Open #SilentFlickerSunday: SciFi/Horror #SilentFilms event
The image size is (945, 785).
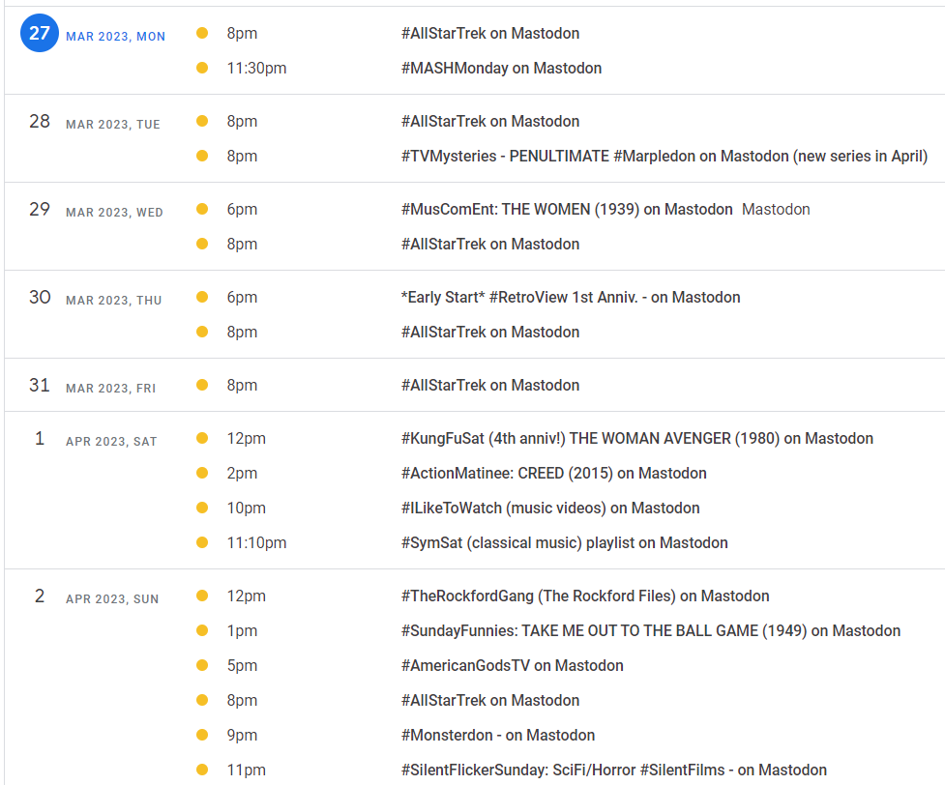pos(614,770)
